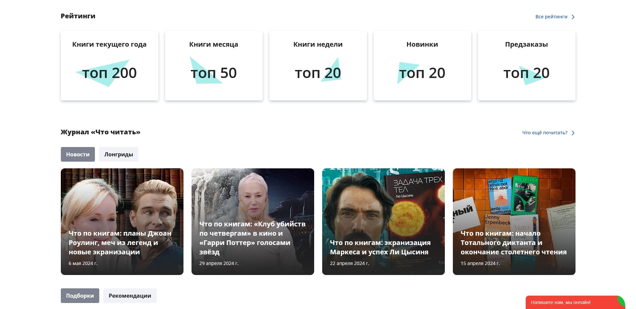The height and width of the screenshot is (309, 636).
Task: Open Книги текущего года топ 200 card
Action: click(110, 66)
